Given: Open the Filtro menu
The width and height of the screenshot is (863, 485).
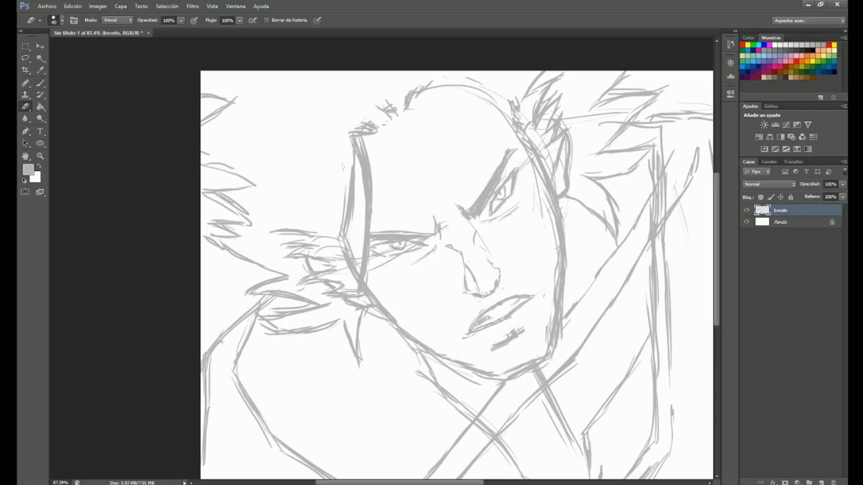Looking at the screenshot, I should click(193, 6).
